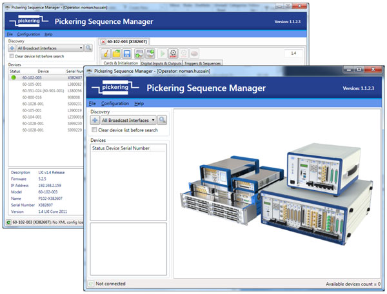Click the add device plus icon in front window
The width and height of the screenshot is (387, 294).
point(95,120)
